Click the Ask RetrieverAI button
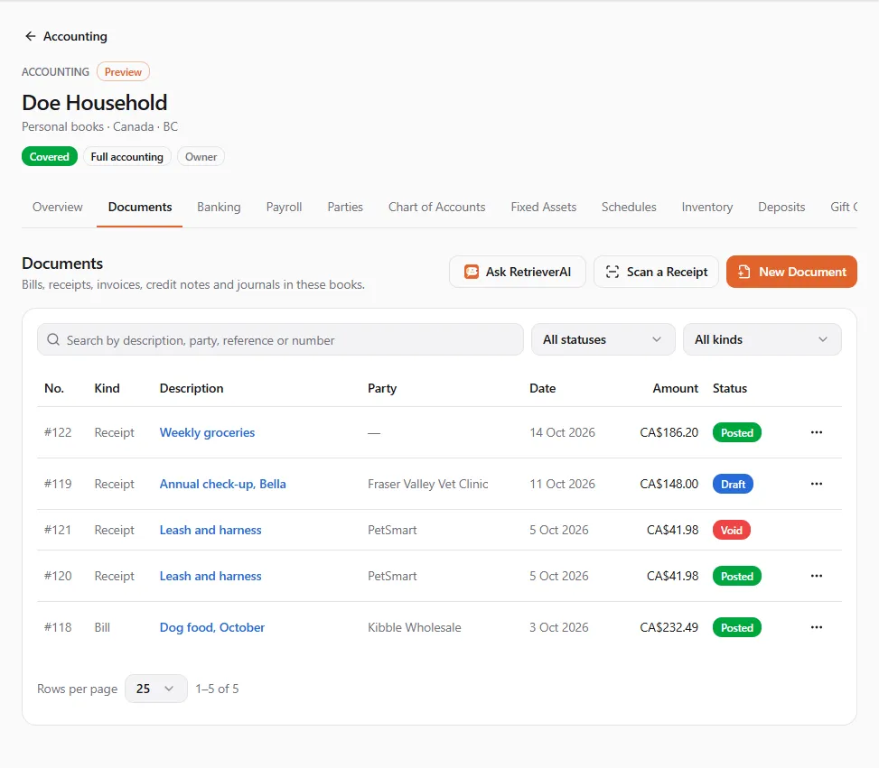Viewport: 879px width, 768px height. 518,273
